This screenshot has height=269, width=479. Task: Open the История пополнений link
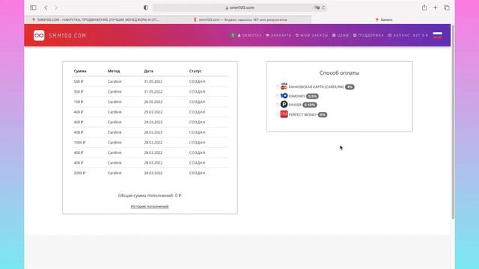(x=150, y=206)
